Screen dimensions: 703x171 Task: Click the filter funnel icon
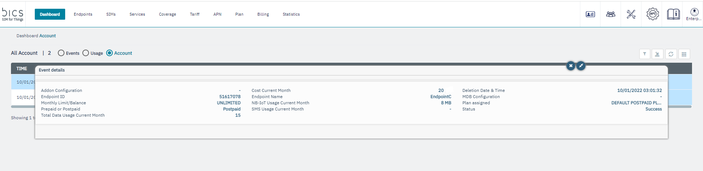click(x=644, y=54)
